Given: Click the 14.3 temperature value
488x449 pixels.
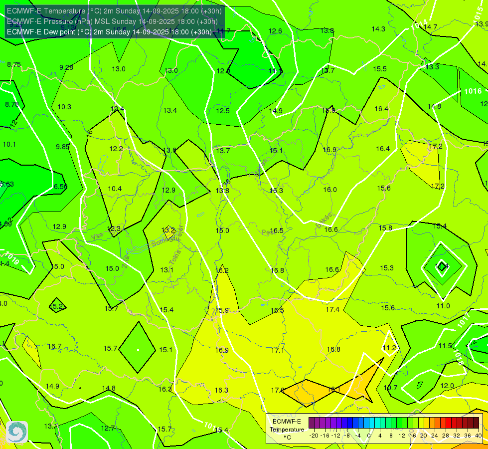Looking at the screenshot, I should pos(378,29).
